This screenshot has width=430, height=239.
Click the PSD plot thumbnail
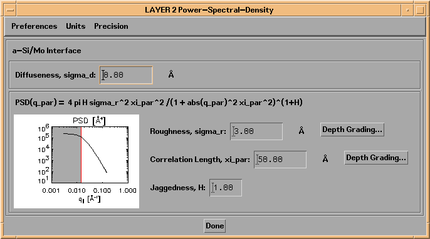[76, 161]
